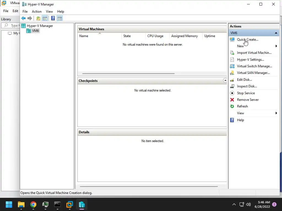Open help via the toolbar question mark icon
This screenshot has width=282, height=211.
[x=53, y=18]
